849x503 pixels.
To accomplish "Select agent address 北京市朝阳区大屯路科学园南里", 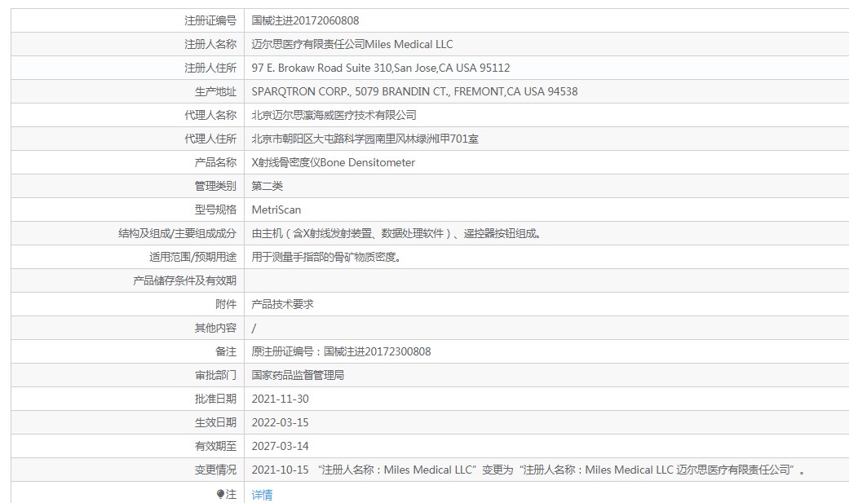I will click(x=365, y=139).
